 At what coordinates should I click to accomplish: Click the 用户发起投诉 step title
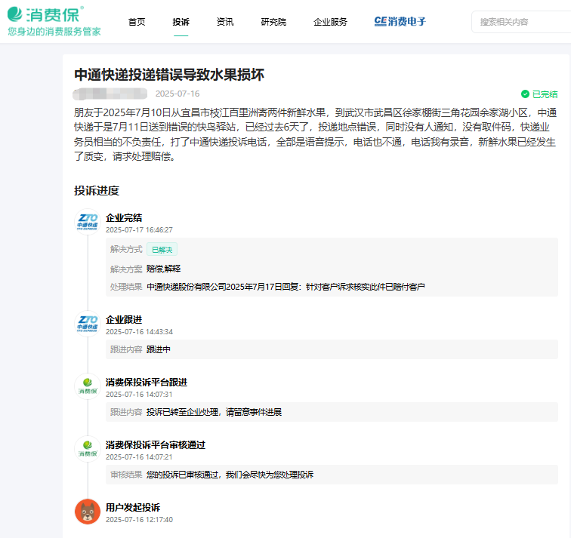coord(133,508)
